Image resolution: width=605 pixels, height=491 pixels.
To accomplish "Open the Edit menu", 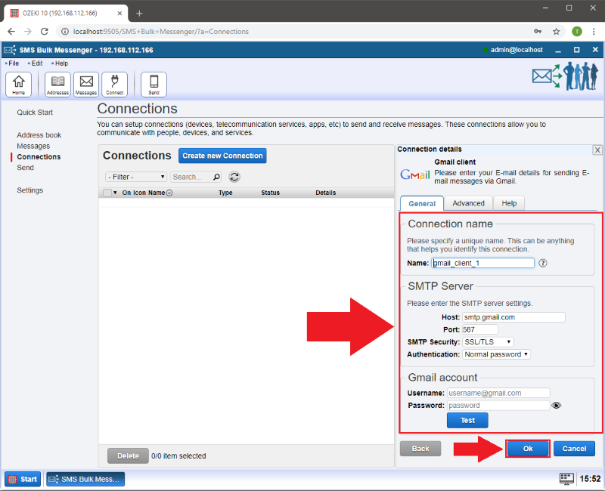I will point(36,63).
